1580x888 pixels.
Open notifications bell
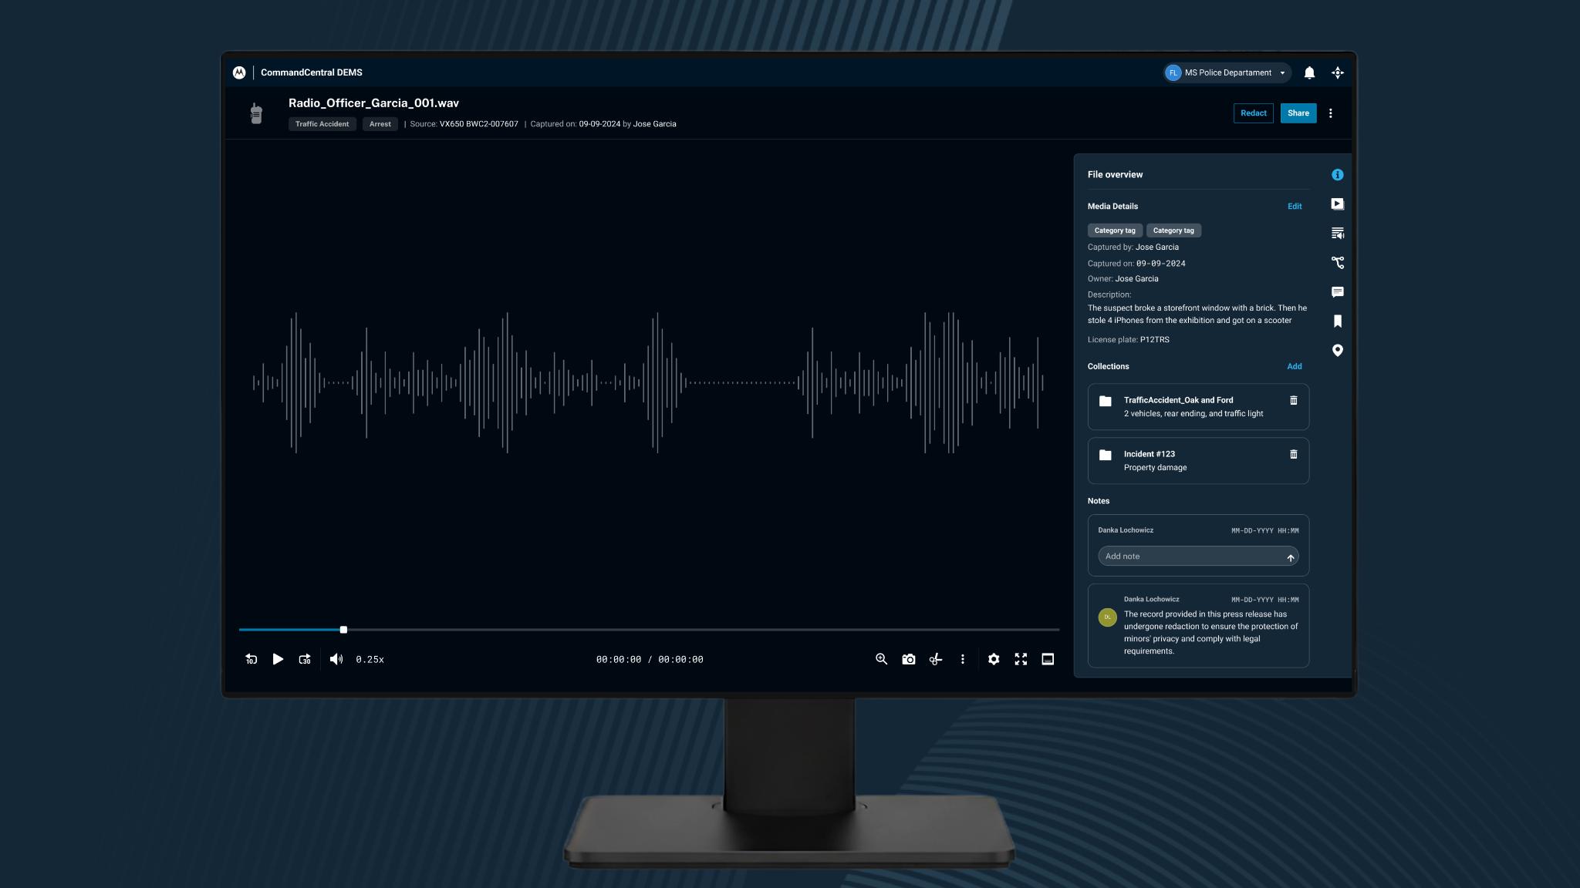[x=1309, y=72]
